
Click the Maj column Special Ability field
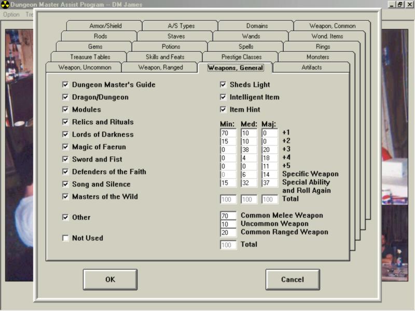(x=270, y=183)
